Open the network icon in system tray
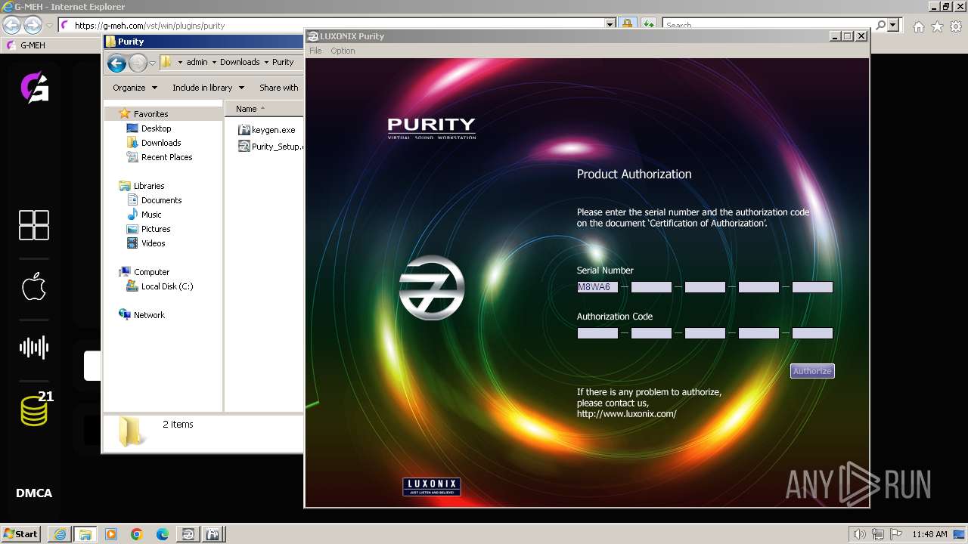This screenshot has height=544, width=968. (x=877, y=534)
